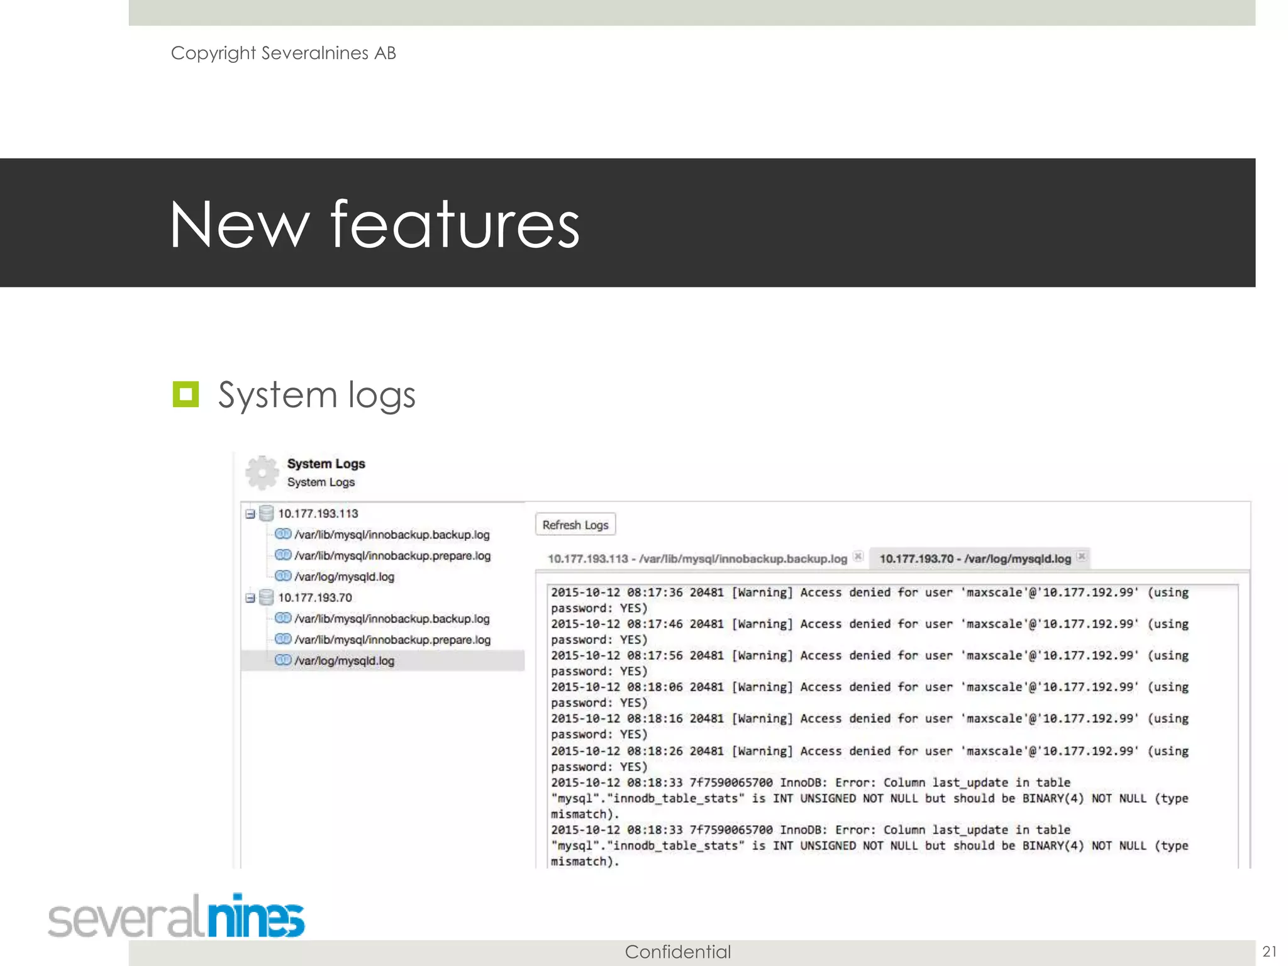Click database icon for host 10.177.193.70
This screenshot has height=966, width=1288.
267,597
